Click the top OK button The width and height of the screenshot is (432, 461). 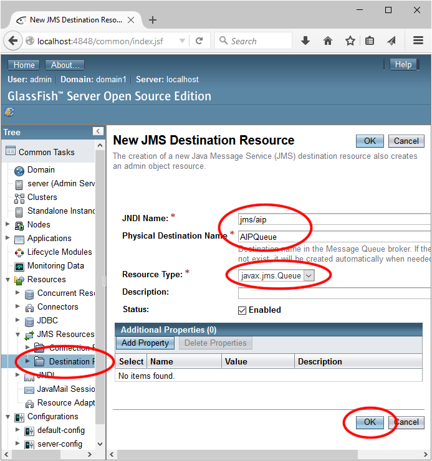click(x=370, y=141)
